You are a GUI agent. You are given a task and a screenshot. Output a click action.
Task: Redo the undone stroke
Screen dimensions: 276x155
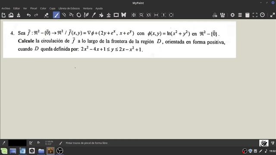coord(36,15)
